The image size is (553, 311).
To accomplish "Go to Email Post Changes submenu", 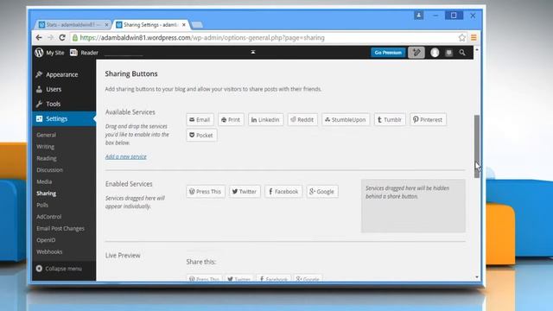I will 60,228.
